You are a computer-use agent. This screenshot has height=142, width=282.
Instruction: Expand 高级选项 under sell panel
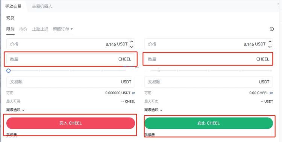pos(153,110)
